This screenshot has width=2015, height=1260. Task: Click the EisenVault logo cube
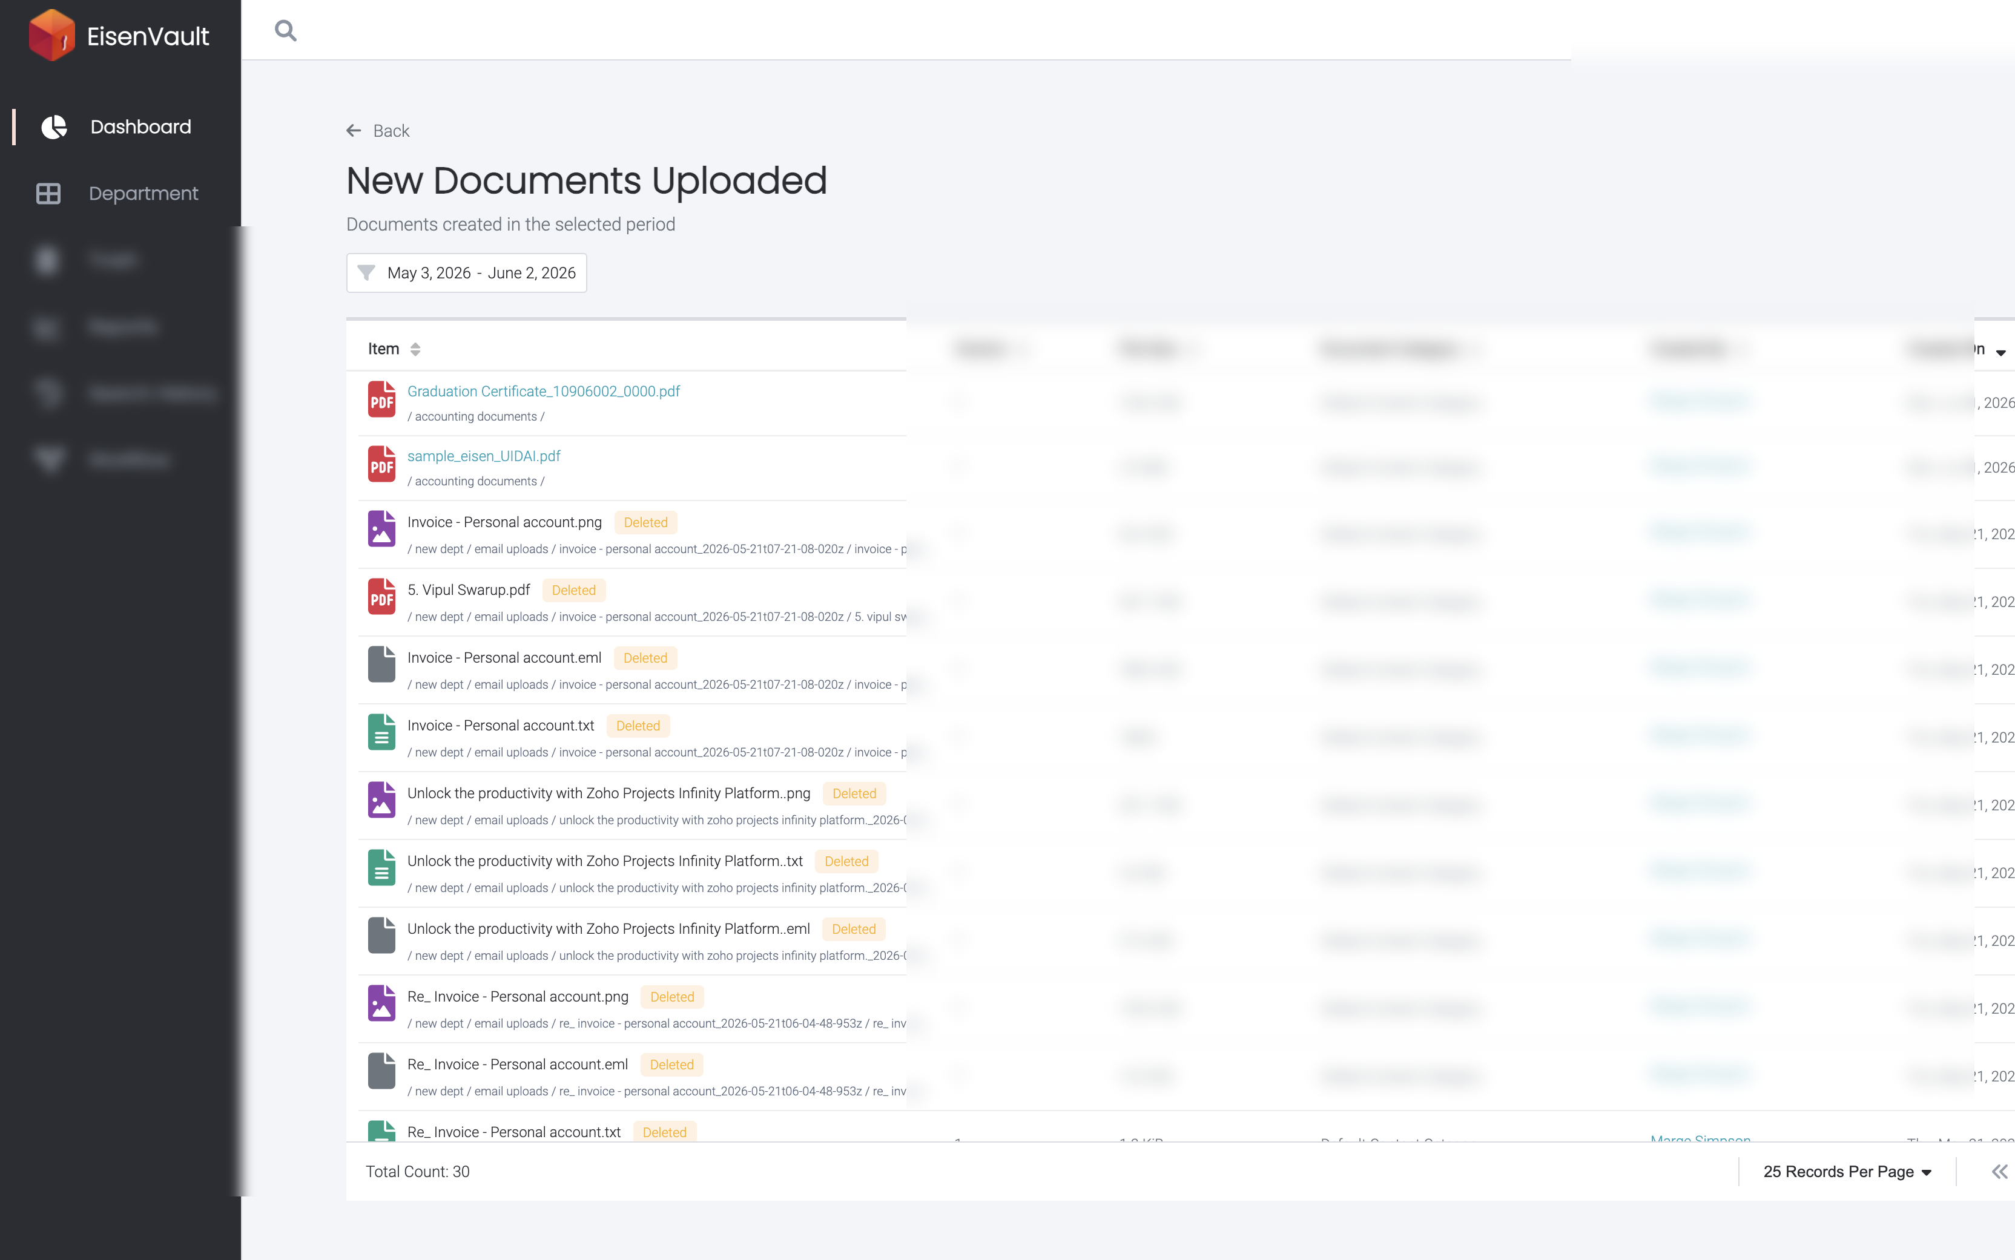[51, 35]
